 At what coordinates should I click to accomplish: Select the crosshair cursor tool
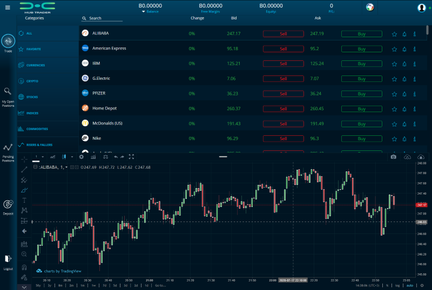(x=24, y=160)
